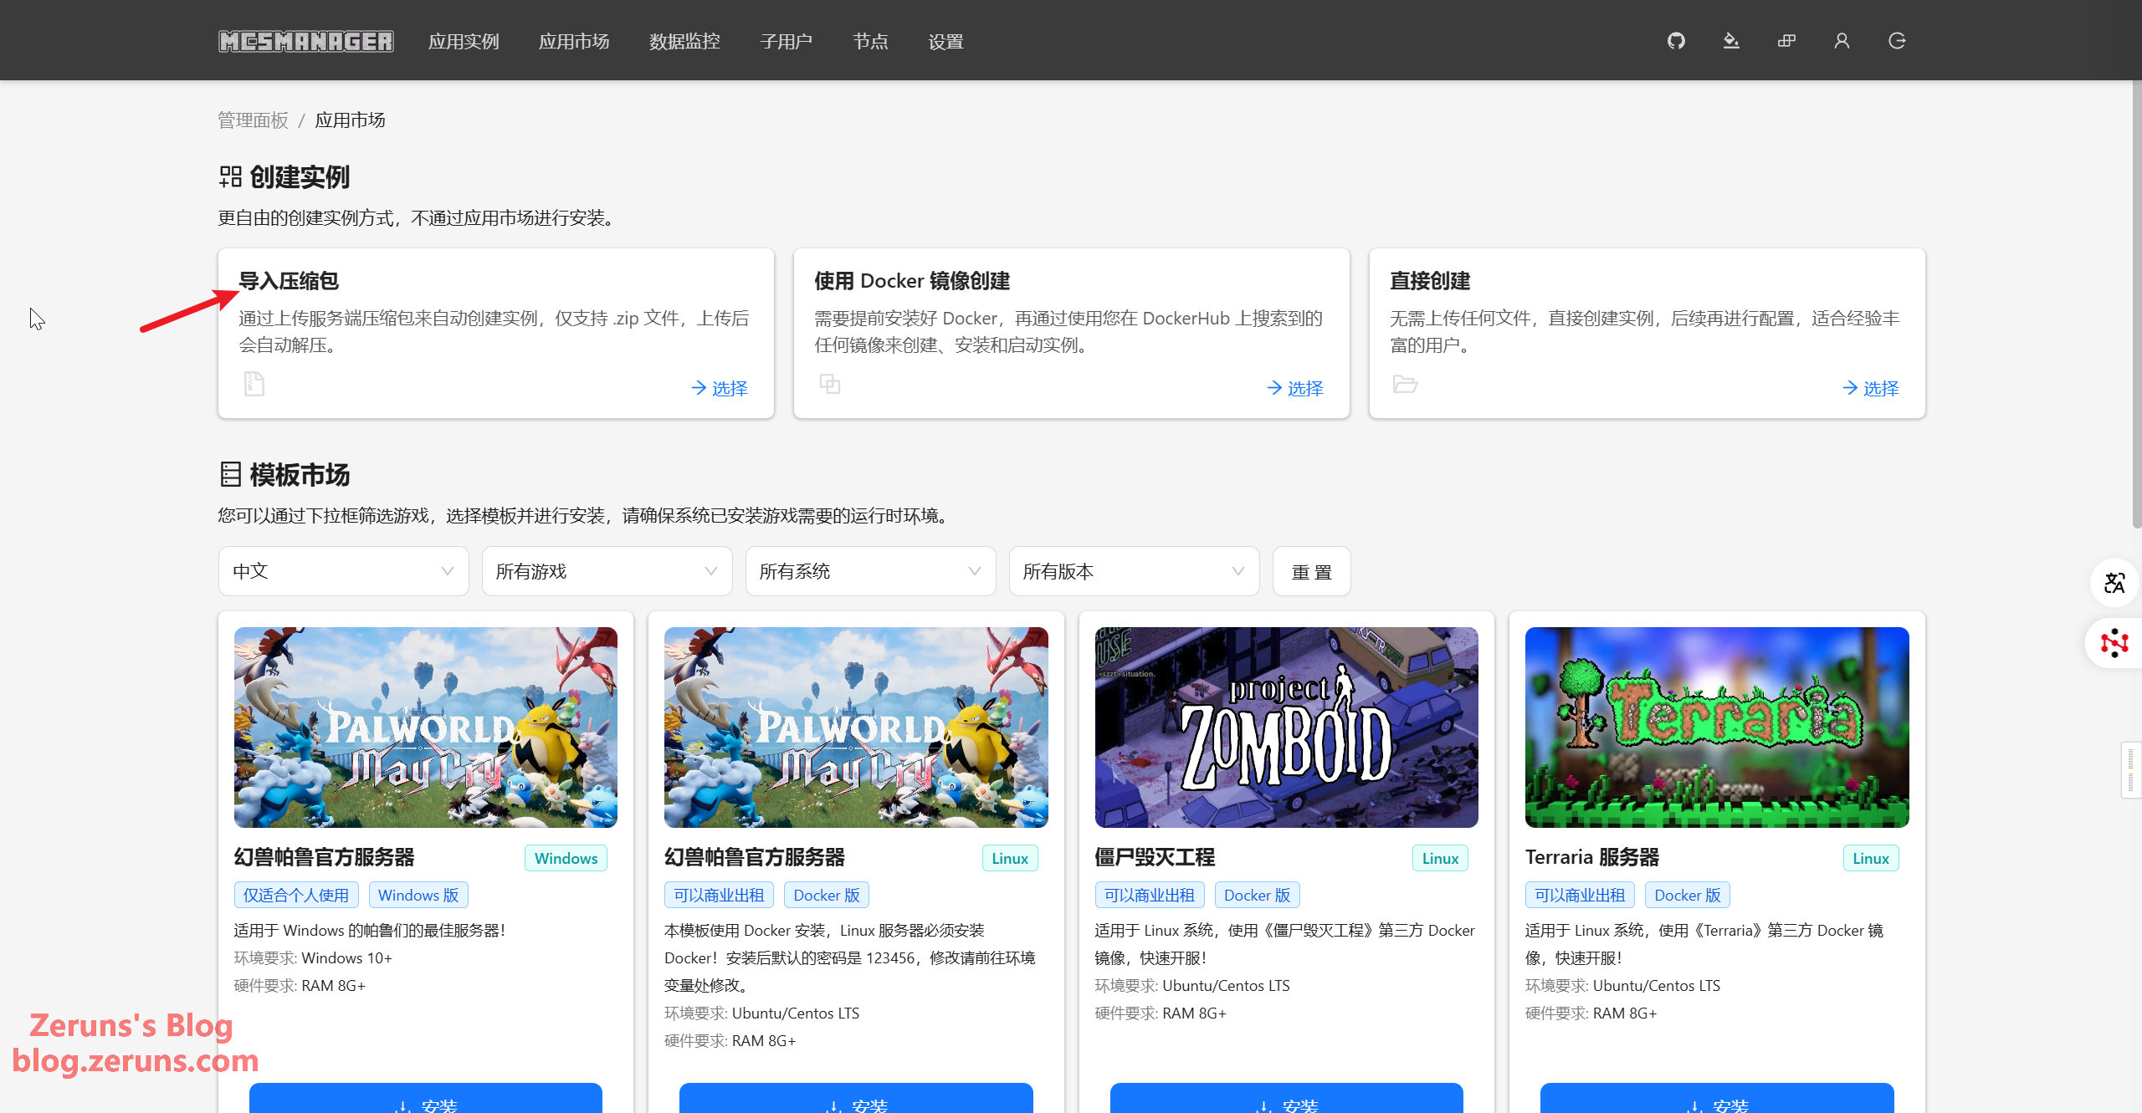Expand the 中文 language dropdown
Viewport: 2142px width, 1113px height.
344,571
